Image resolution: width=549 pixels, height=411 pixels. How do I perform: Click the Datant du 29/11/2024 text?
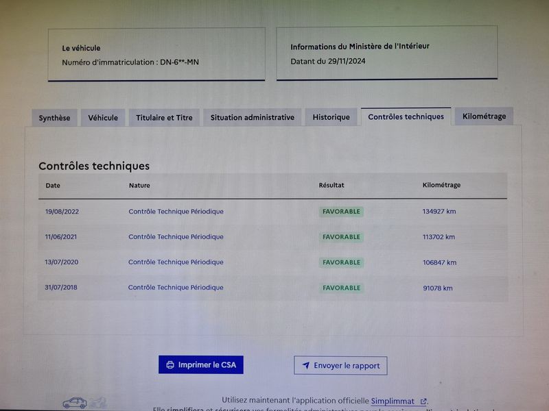click(328, 61)
